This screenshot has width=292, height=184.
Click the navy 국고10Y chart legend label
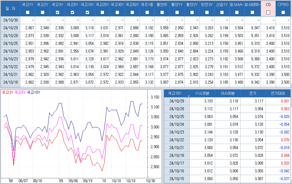(33, 92)
